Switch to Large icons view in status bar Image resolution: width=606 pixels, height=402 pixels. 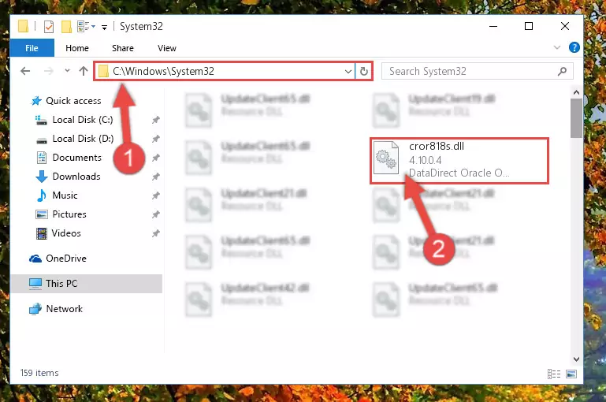[571, 374]
